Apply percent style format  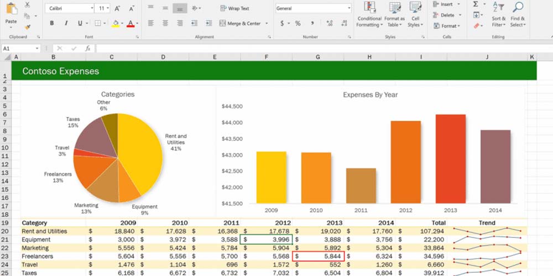tap(298, 23)
